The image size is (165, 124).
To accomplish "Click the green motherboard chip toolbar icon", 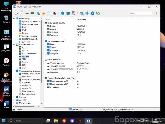I will coord(27,13).
